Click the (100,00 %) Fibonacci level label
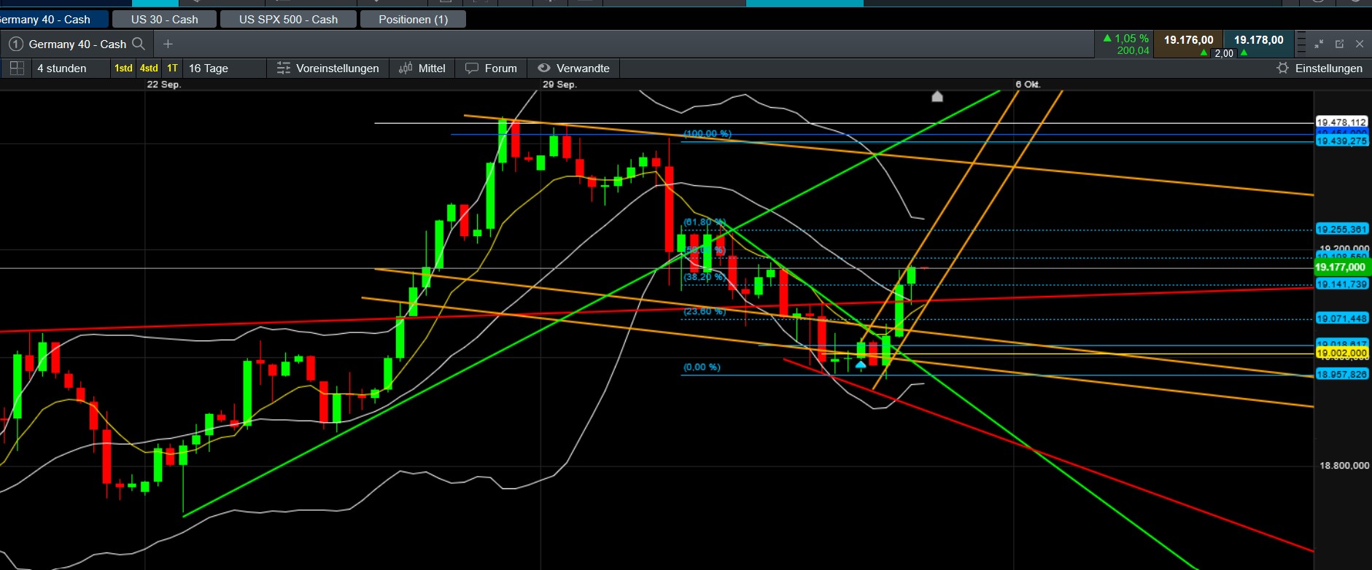This screenshot has height=570, width=1372. click(707, 134)
